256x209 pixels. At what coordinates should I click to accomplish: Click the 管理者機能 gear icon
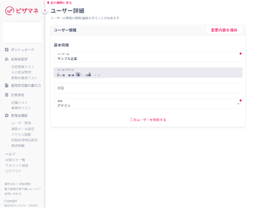[7, 115]
